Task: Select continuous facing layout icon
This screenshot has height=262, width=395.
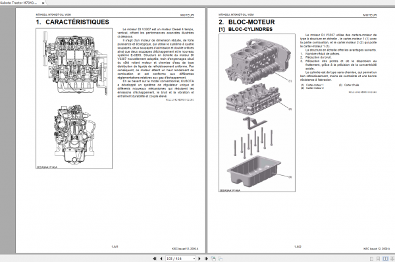Action: 392,259
